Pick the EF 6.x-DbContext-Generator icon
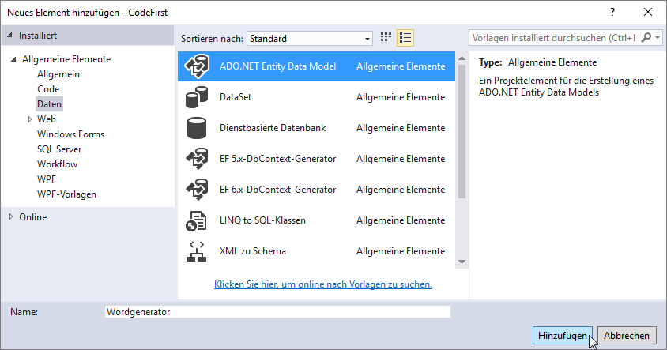Image resolution: width=667 pixels, height=350 pixels. tap(196, 190)
